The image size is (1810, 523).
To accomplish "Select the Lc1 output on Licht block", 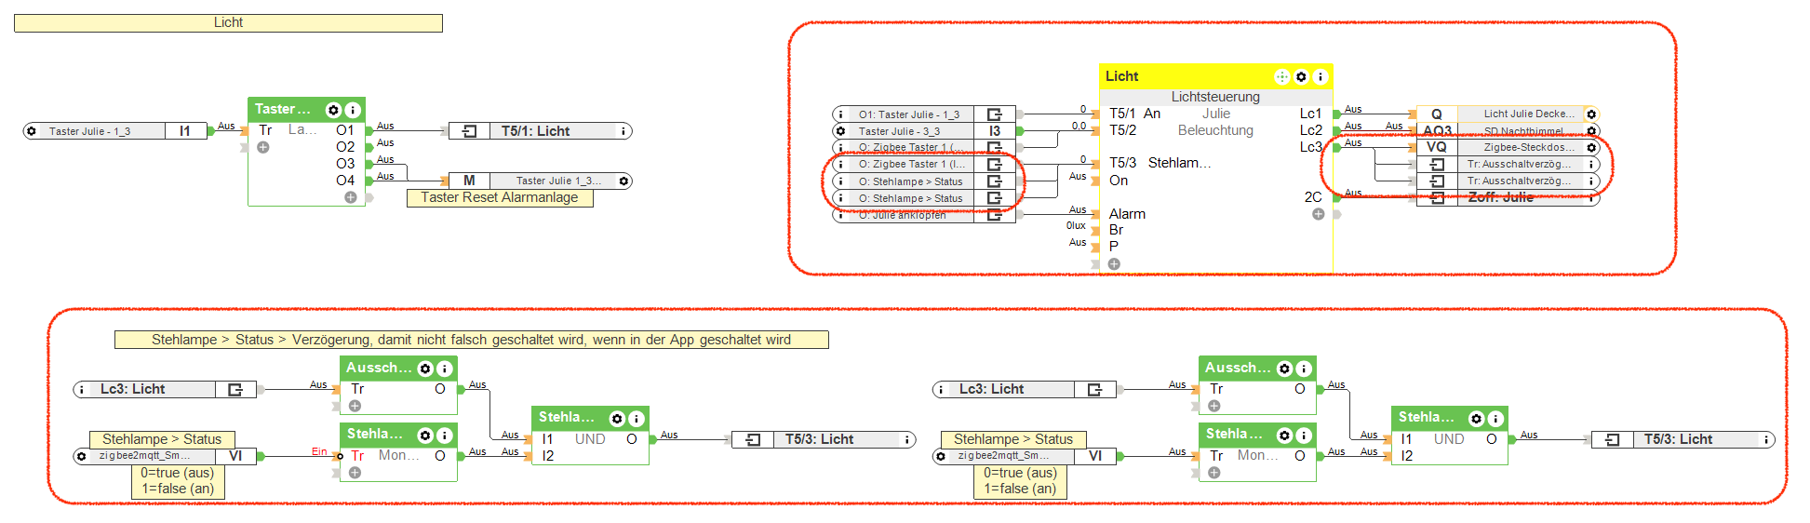I will click(1310, 114).
